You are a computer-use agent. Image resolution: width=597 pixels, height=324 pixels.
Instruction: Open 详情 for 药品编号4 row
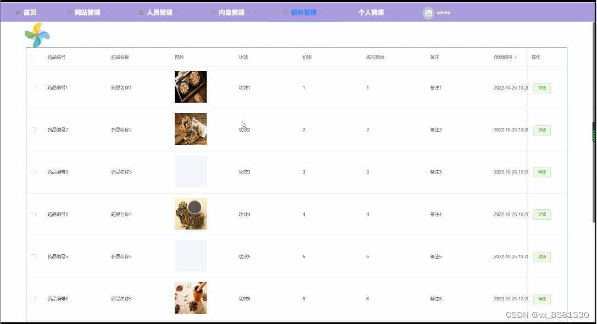coord(542,214)
